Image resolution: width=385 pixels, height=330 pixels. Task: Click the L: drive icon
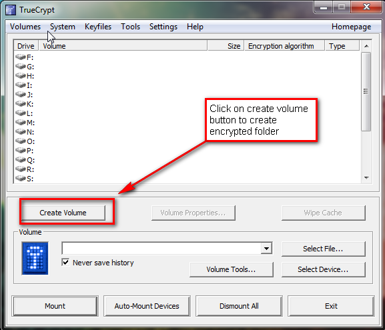pos(21,113)
